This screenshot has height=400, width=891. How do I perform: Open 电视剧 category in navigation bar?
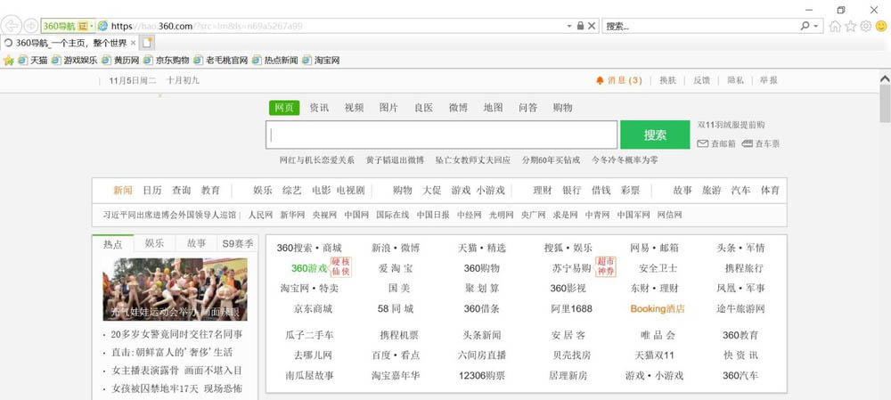coord(350,191)
